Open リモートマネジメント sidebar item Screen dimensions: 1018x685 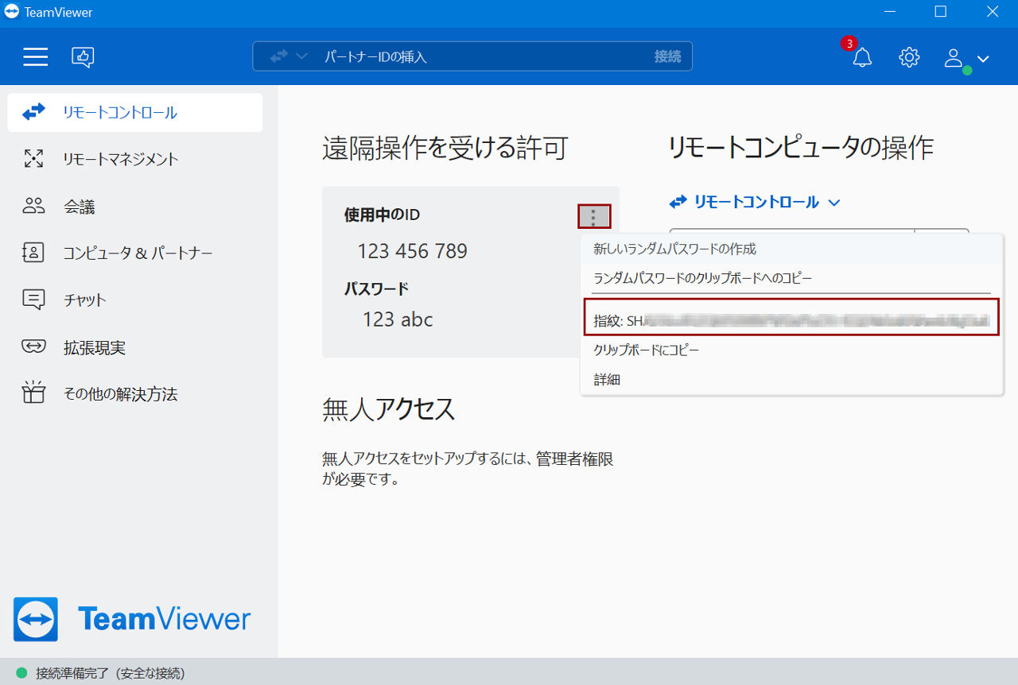135,159
